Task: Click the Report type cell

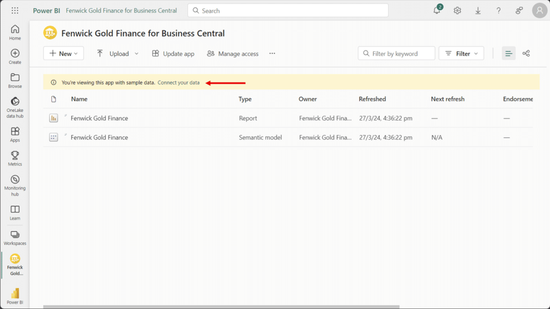Action: (248, 118)
